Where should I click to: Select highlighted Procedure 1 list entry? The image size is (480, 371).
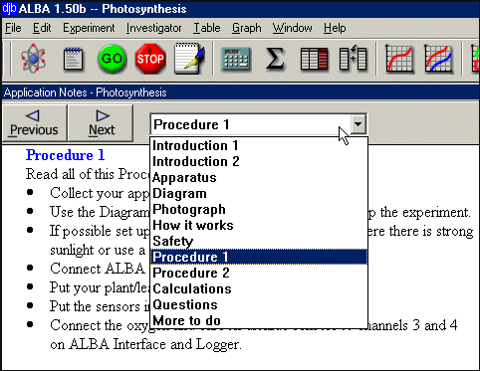tap(259, 257)
